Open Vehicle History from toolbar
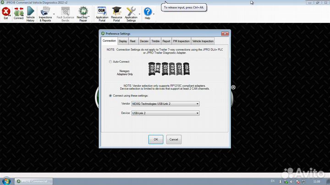The image size is (330, 185). (x=30, y=14)
